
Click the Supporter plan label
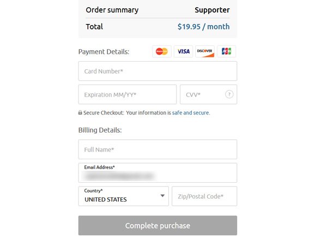(212, 10)
